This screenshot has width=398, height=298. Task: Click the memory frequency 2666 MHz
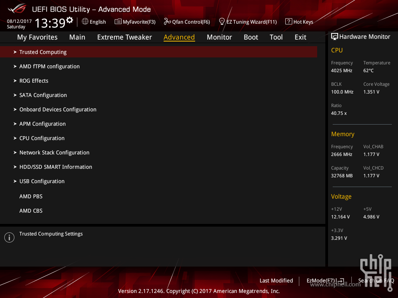342,154
